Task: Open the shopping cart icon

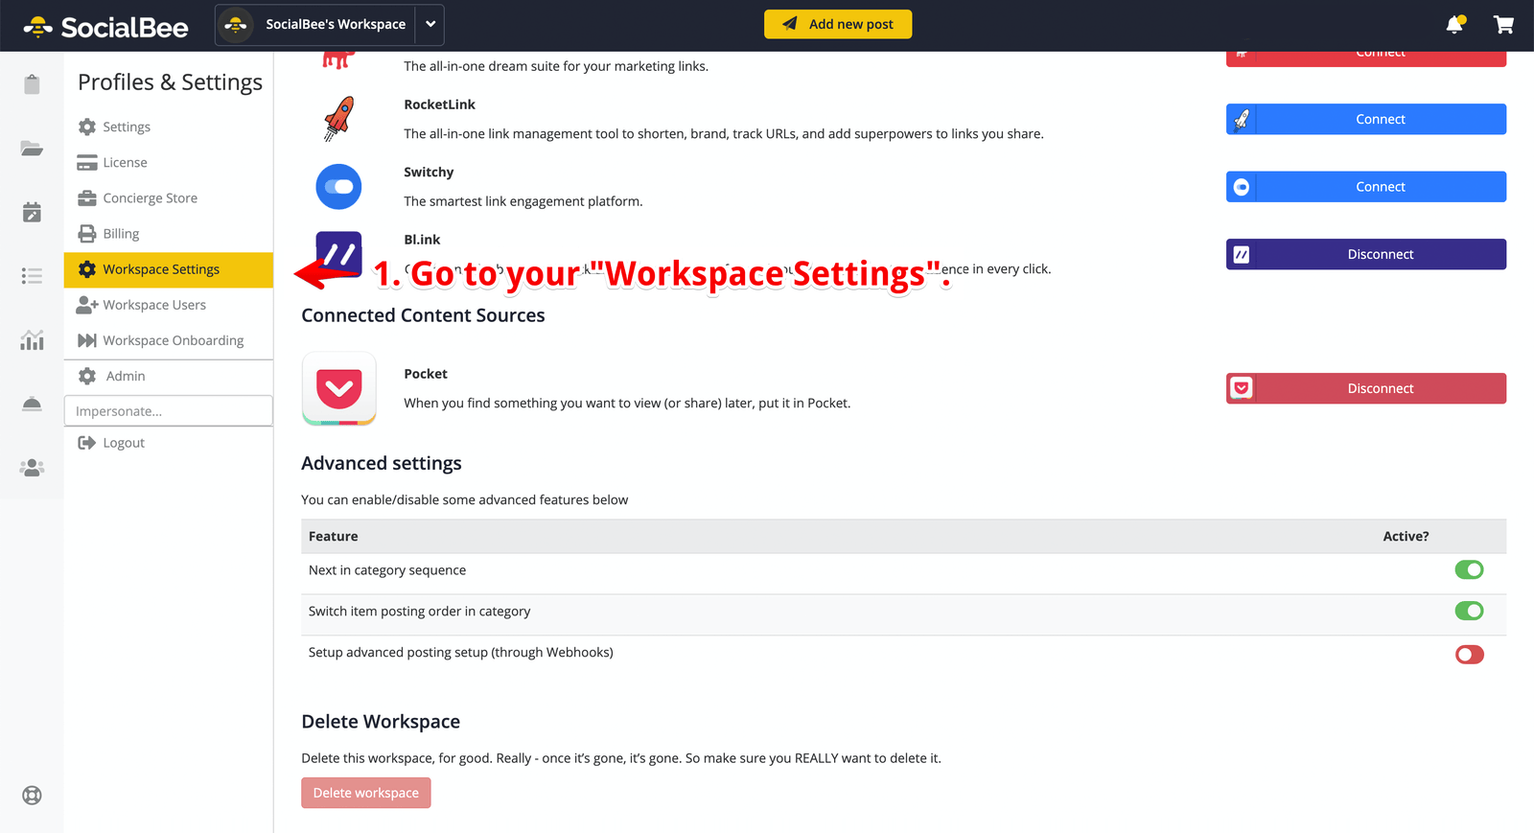Action: point(1503,24)
